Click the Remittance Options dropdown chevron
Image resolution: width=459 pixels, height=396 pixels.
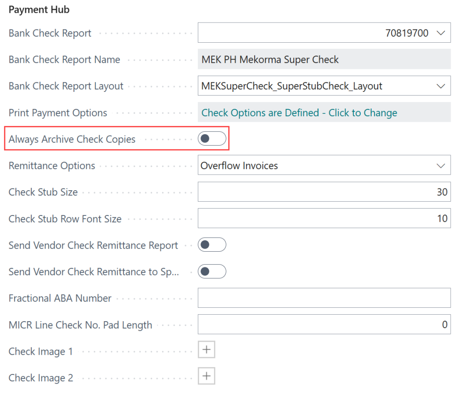pyautogui.click(x=441, y=165)
